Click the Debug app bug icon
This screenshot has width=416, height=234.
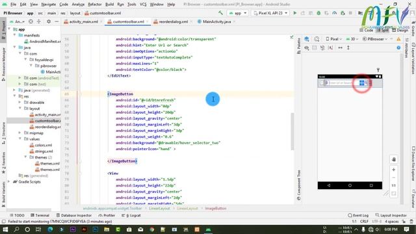(x=318, y=13)
